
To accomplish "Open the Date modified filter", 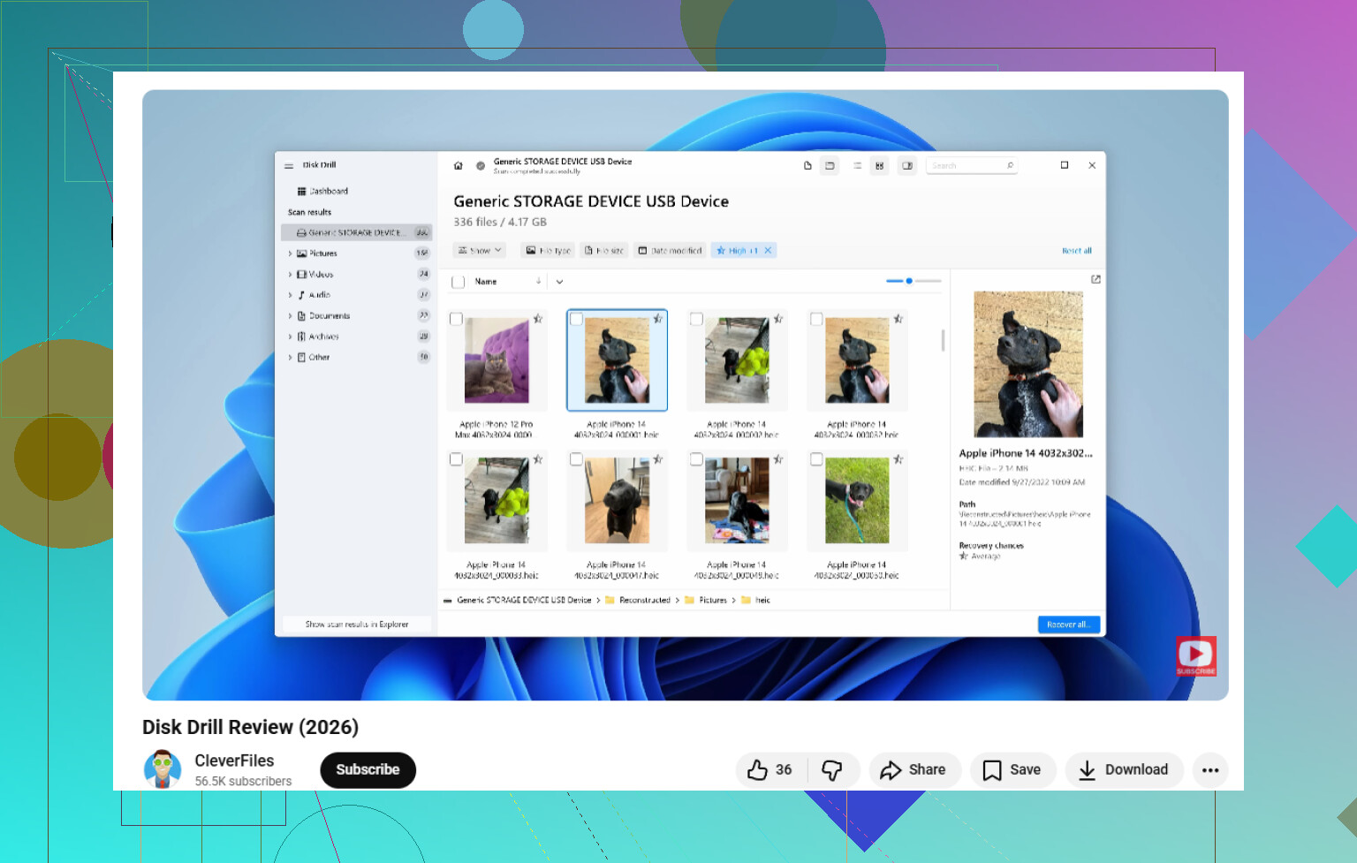I will (670, 251).
